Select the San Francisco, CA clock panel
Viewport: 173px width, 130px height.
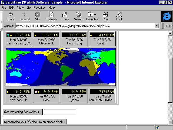click(19, 39)
